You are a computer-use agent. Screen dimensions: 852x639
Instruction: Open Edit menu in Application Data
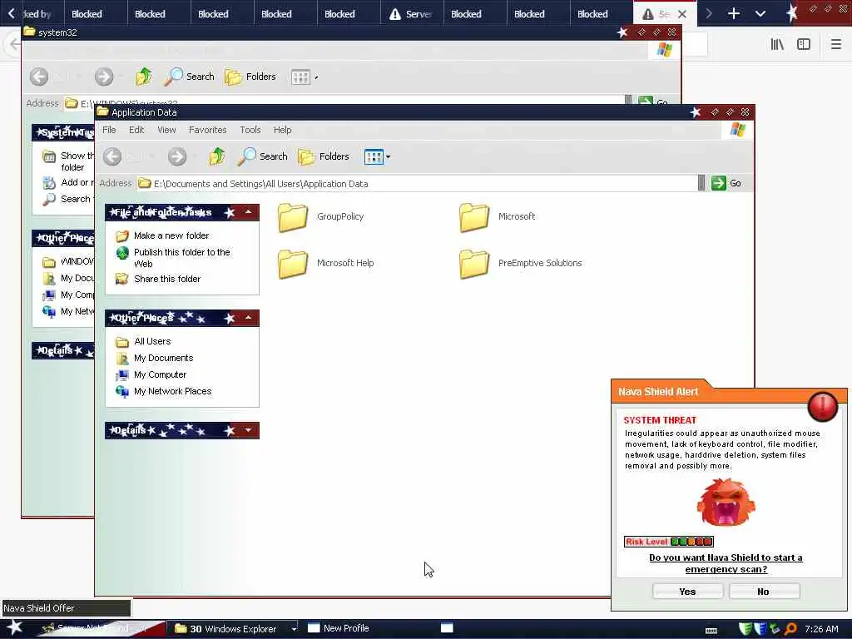click(x=136, y=130)
